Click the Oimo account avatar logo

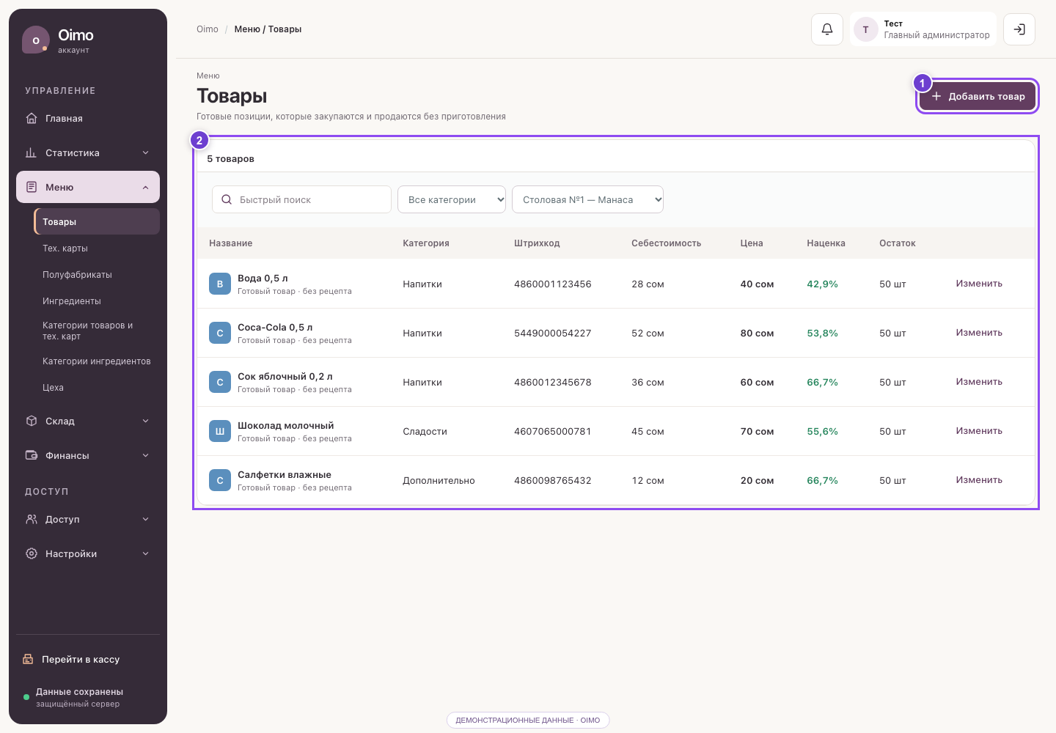36,40
